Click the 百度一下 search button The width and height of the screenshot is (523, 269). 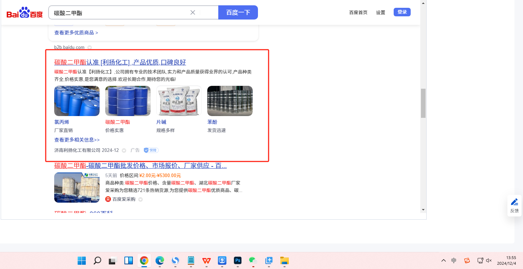click(x=238, y=12)
